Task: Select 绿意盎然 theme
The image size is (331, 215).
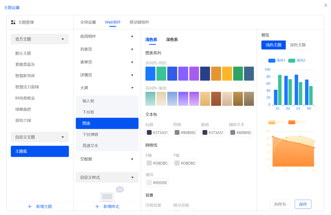Action: (23, 109)
